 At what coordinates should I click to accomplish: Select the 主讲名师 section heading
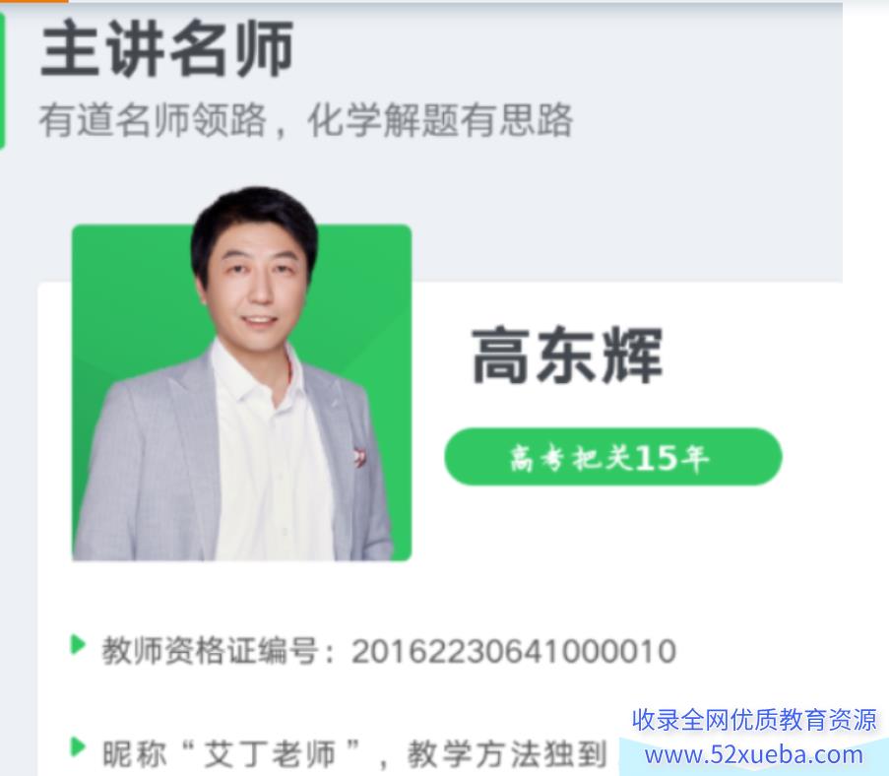[x=167, y=47]
